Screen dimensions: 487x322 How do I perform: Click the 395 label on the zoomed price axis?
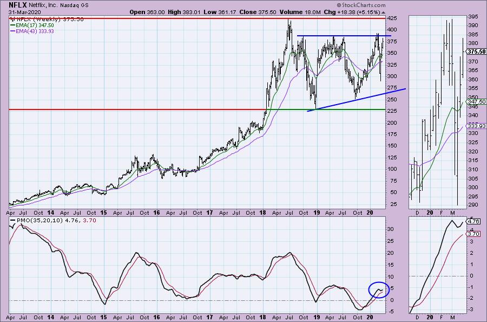473,16
